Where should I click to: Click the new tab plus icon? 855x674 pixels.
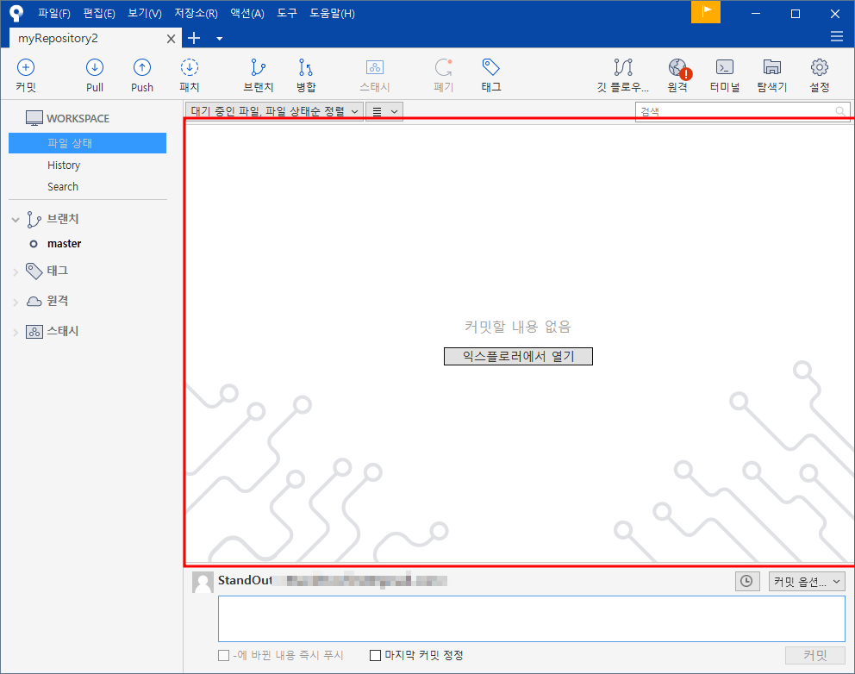pyautogui.click(x=194, y=38)
